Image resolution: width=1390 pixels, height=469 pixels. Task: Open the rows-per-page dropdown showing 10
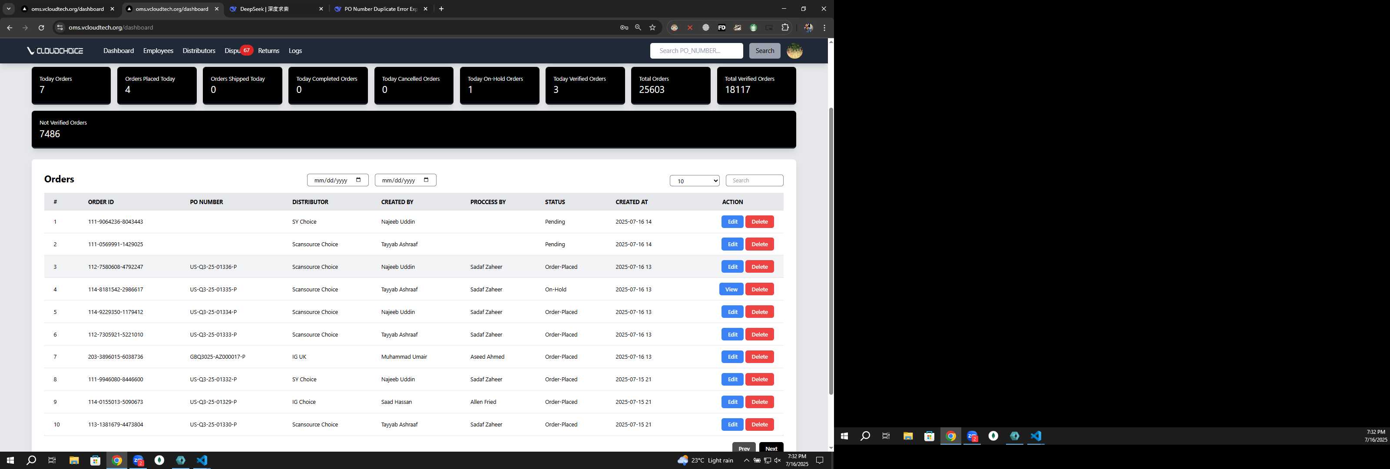695,181
